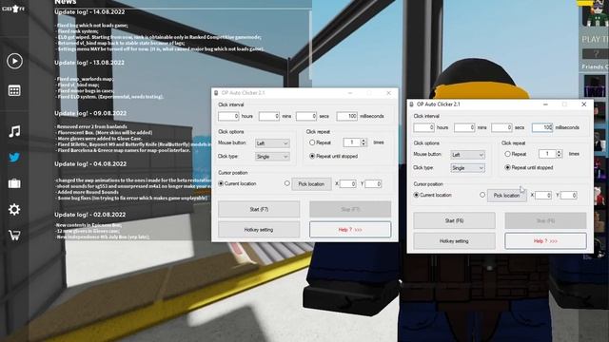Click the secs field in the F6 Auto Clicker window
This screenshot has height=342, width=609.
coord(501,127)
